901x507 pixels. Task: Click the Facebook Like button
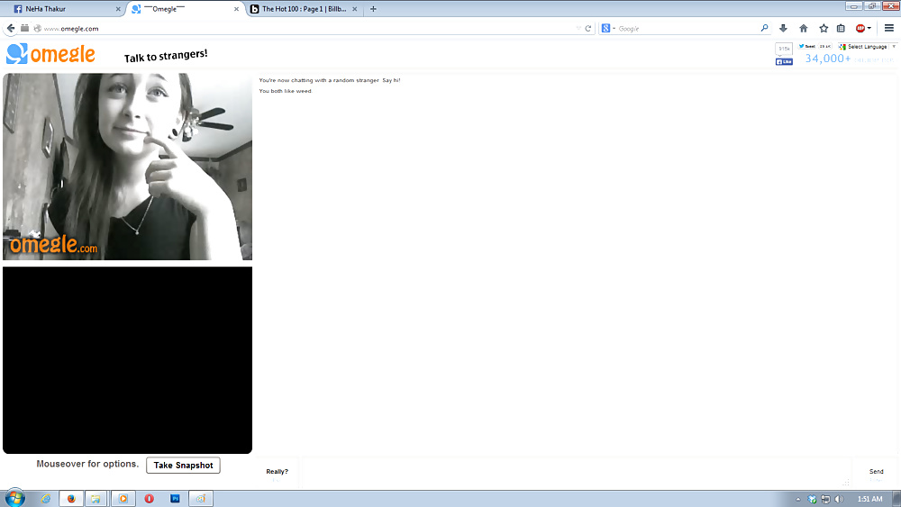pos(784,61)
